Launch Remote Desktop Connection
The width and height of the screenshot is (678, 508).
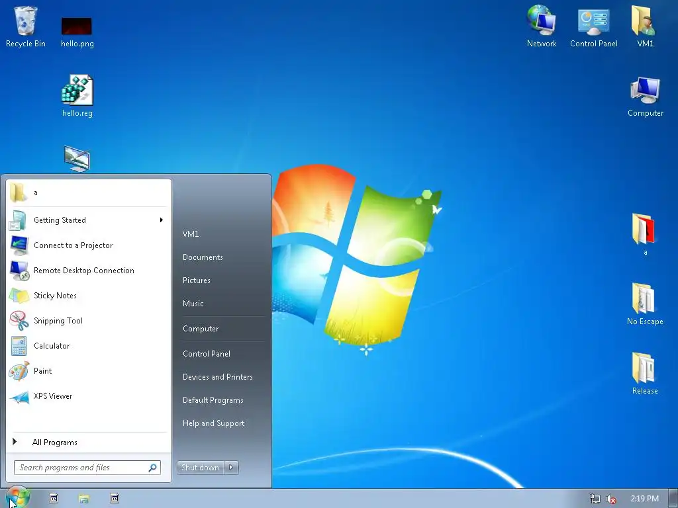[88, 271]
